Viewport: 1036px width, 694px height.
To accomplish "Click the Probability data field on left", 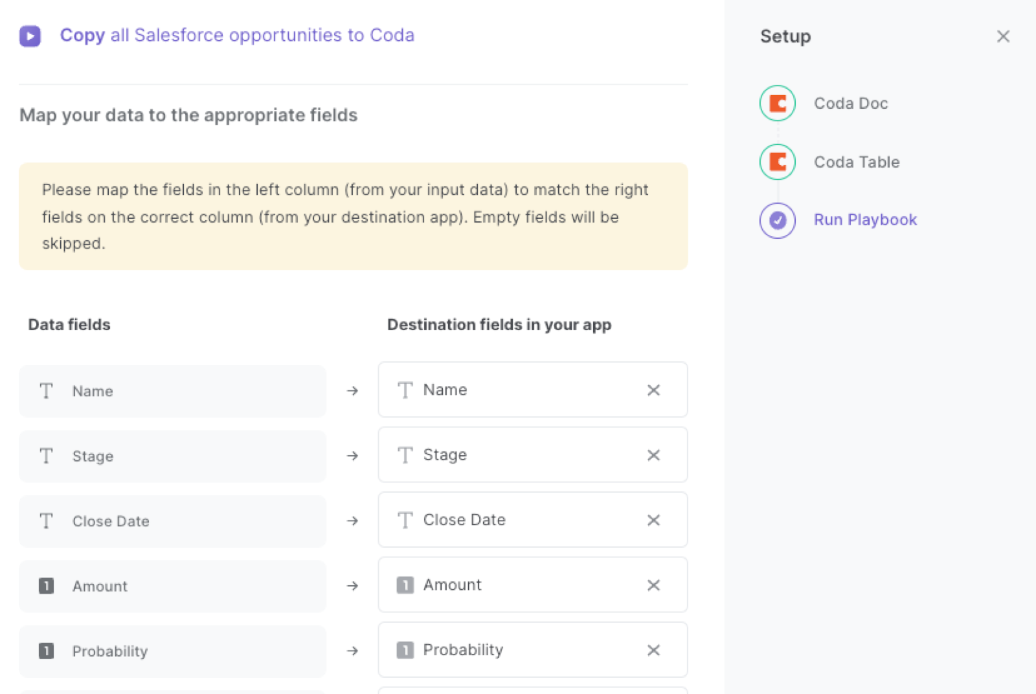I will click(x=172, y=651).
